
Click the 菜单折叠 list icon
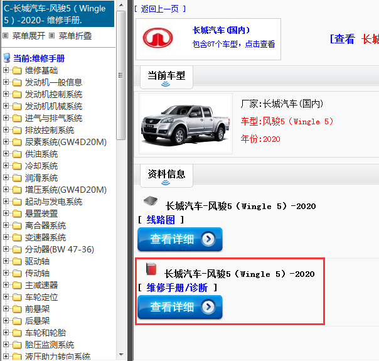coord(51,36)
